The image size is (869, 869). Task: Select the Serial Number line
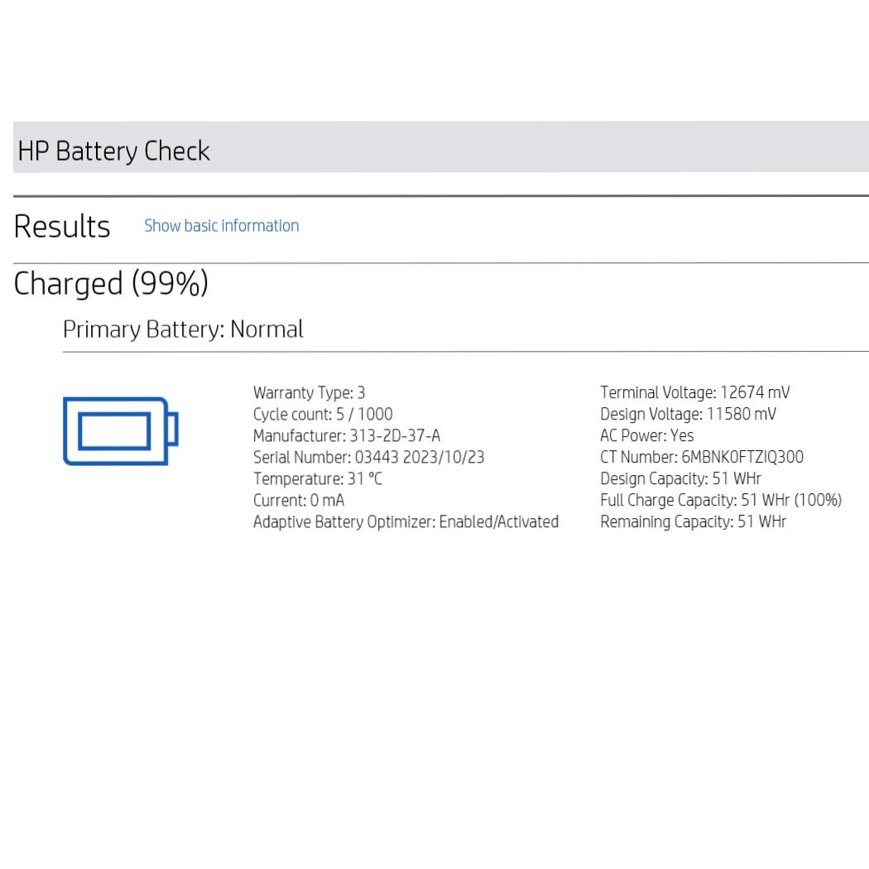(x=368, y=458)
